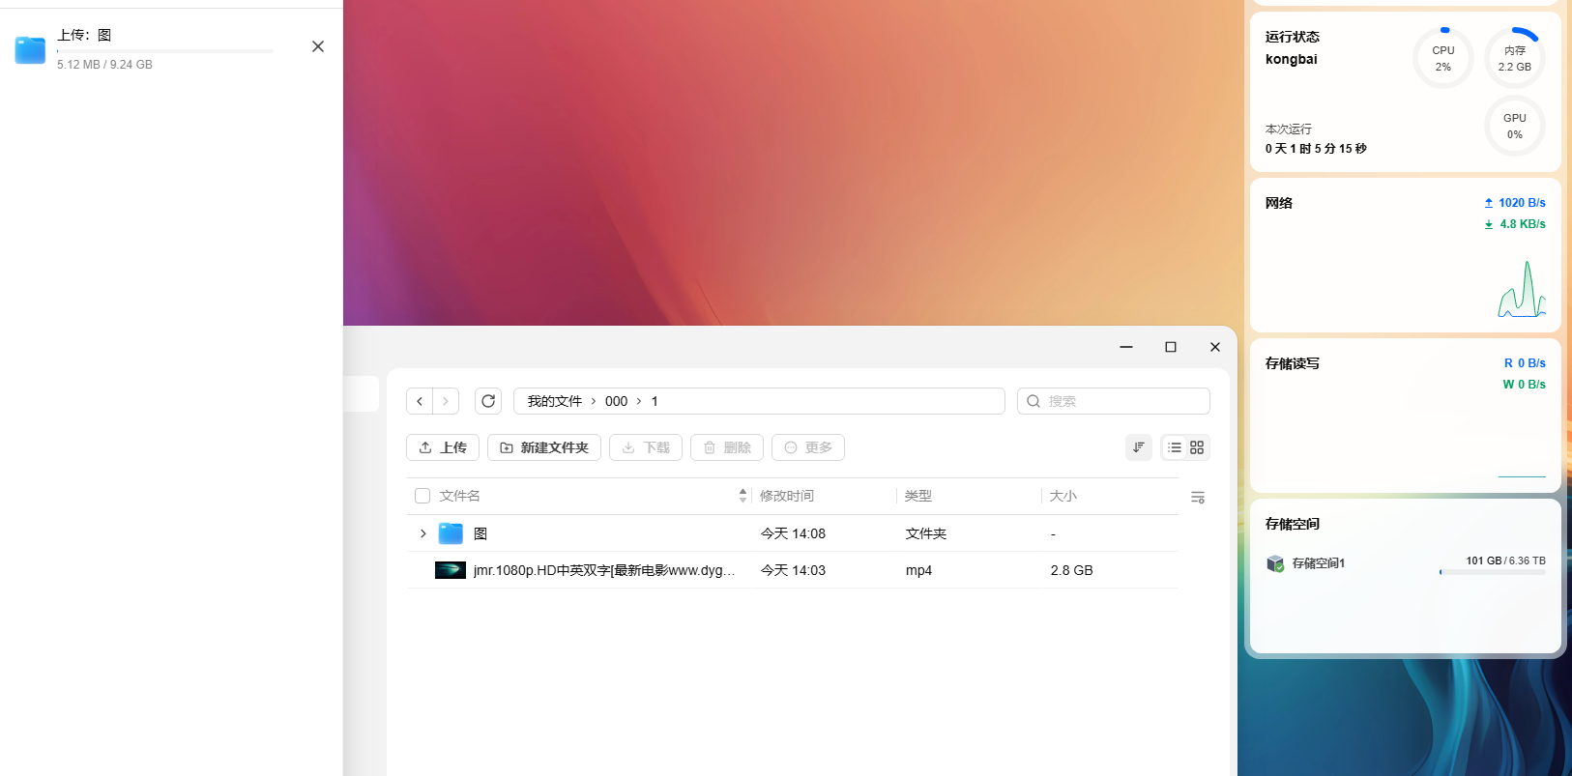Click the 内存 2.2 GB memory gauge
The width and height of the screenshot is (1572, 776).
[x=1515, y=58]
